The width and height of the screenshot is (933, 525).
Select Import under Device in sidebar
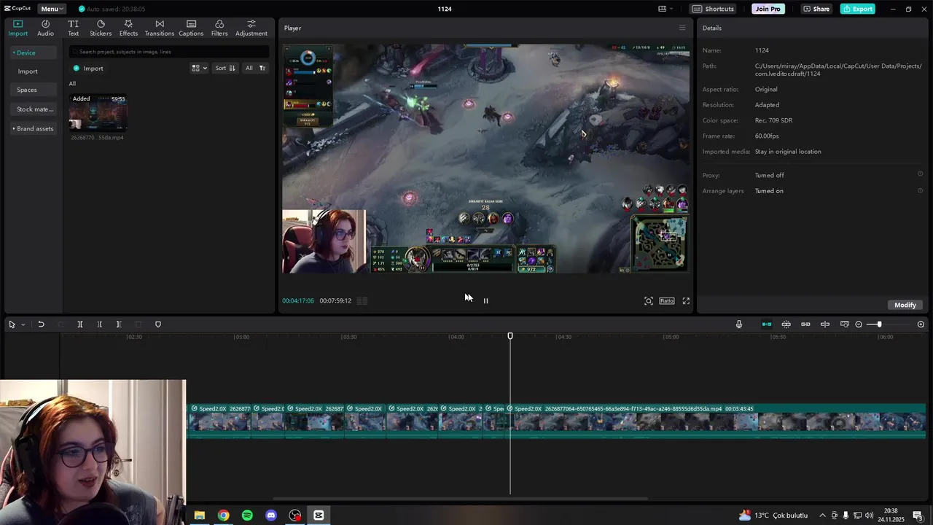click(x=28, y=71)
